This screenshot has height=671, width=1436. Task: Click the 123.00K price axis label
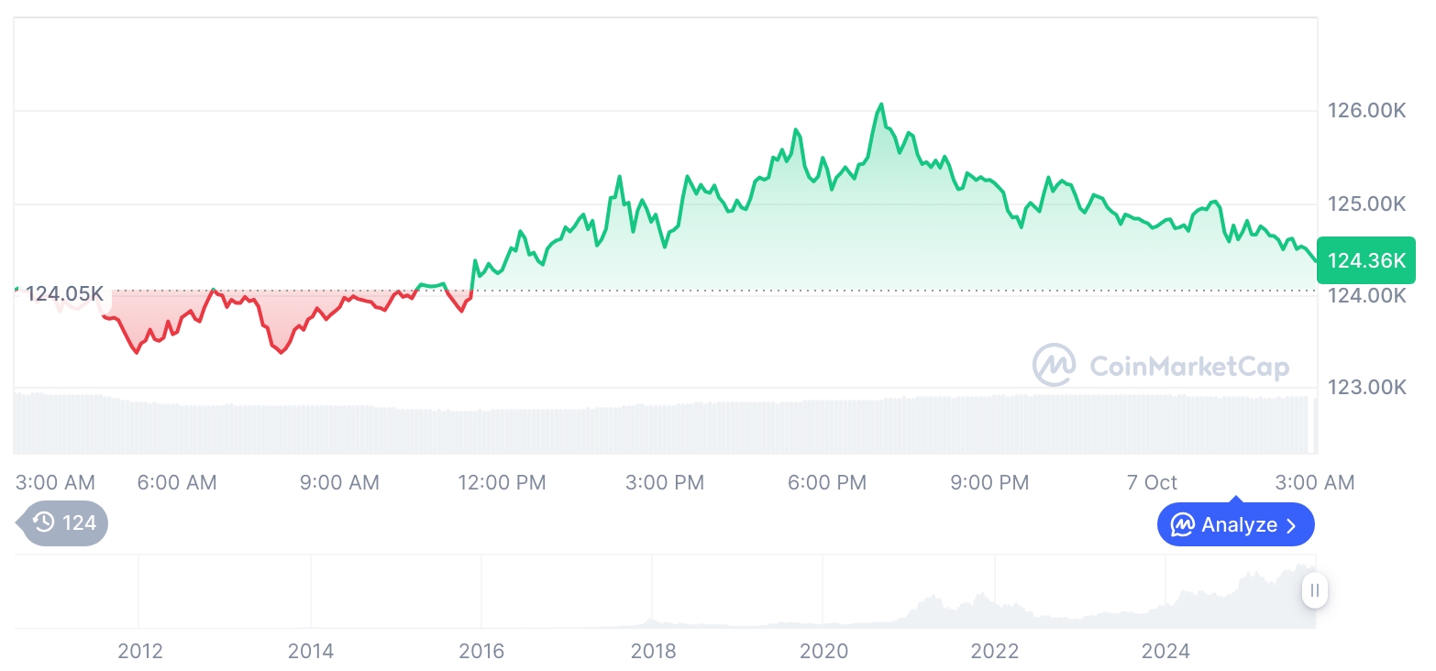coord(1366,387)
